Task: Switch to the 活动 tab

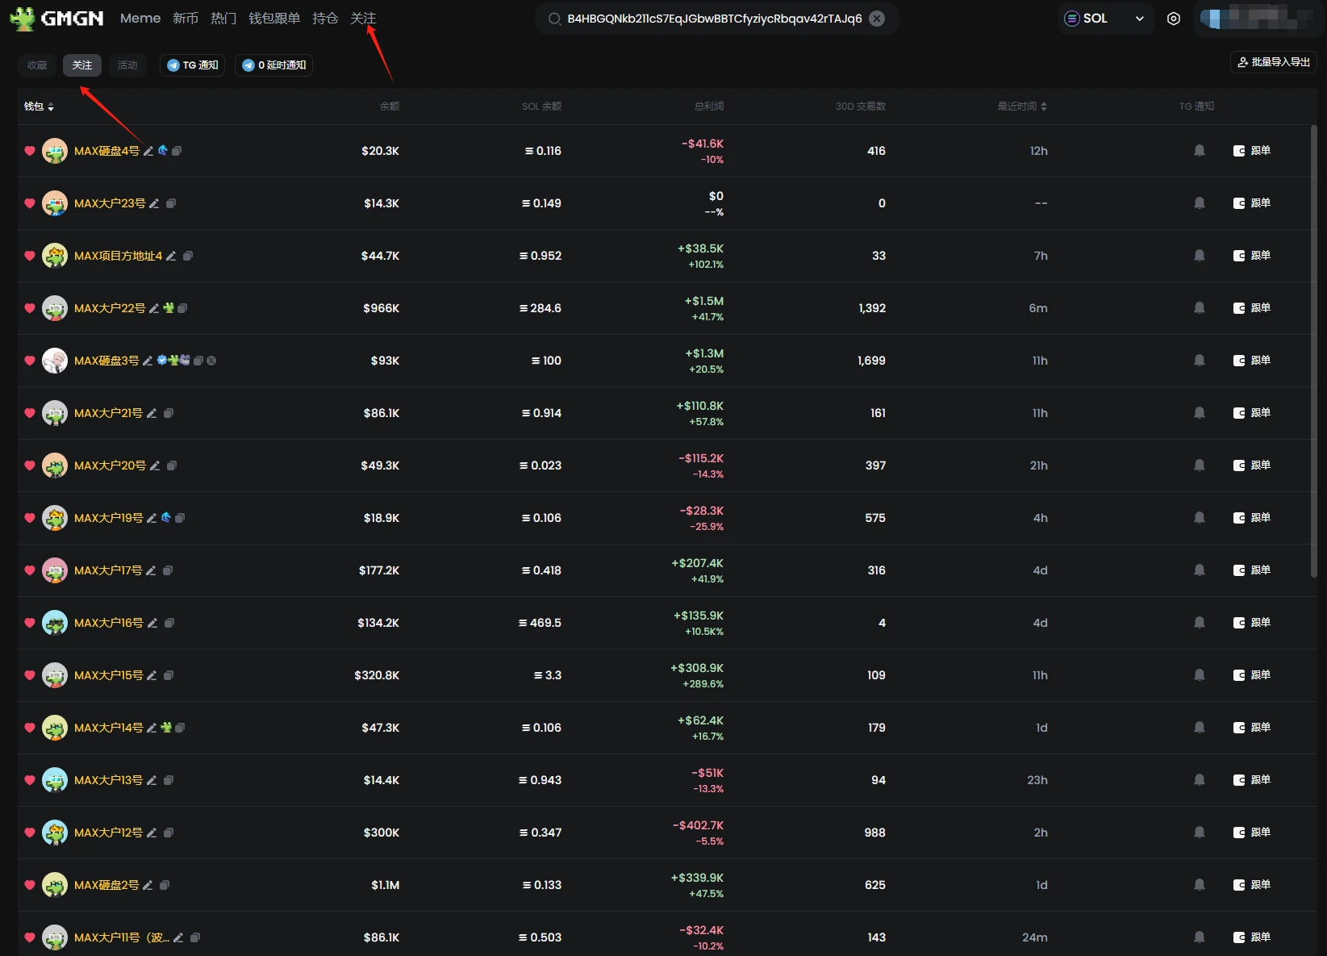Action: coord(127,65)
